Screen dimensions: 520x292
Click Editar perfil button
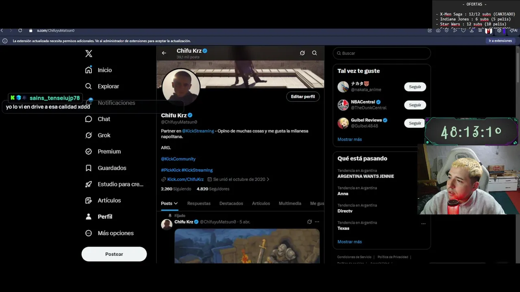303,97
